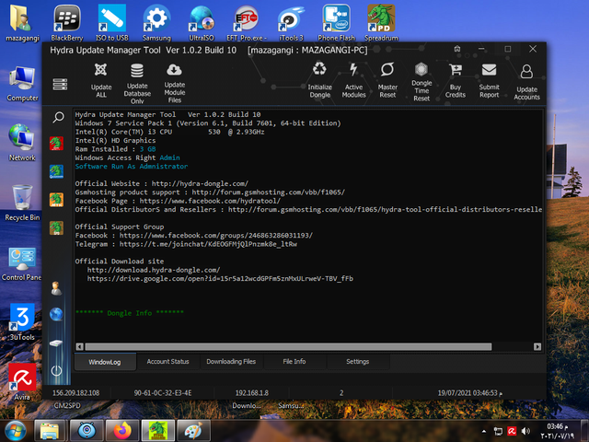
Task: Switch to the File Info tab
Action: [x=294, y=362]
